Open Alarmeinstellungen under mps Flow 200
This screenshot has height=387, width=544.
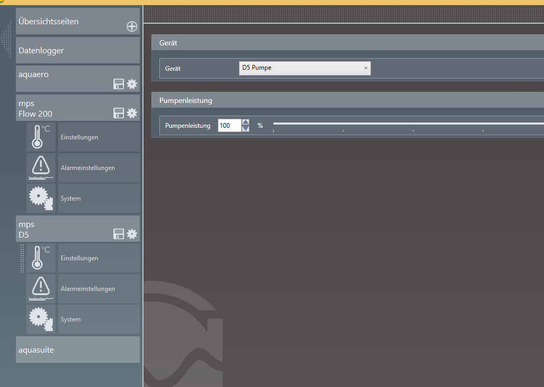(99, 168)
